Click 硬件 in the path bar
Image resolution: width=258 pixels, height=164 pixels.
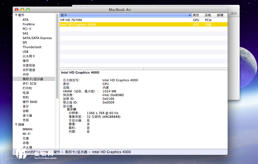(x=57, y=152)
